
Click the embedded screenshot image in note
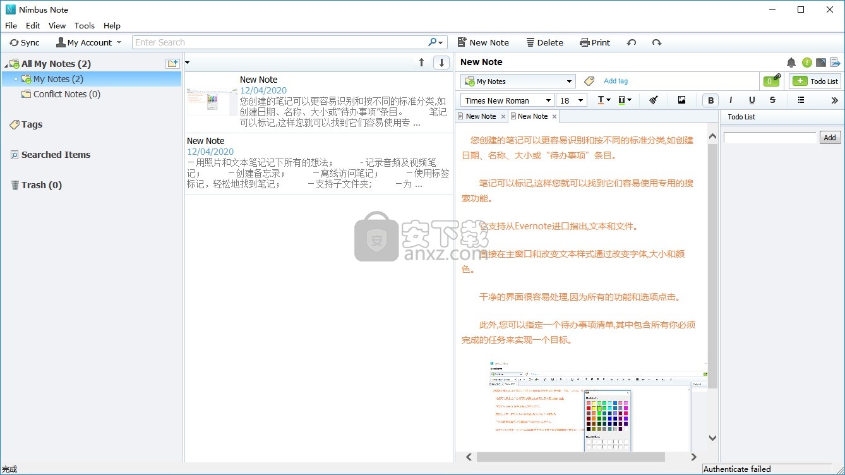click(597, 406)
